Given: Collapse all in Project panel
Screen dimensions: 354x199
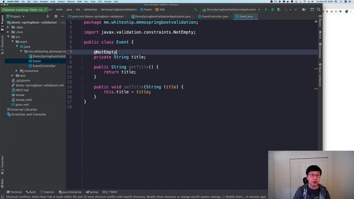Looking at the screenshot, I should (48, 16).
